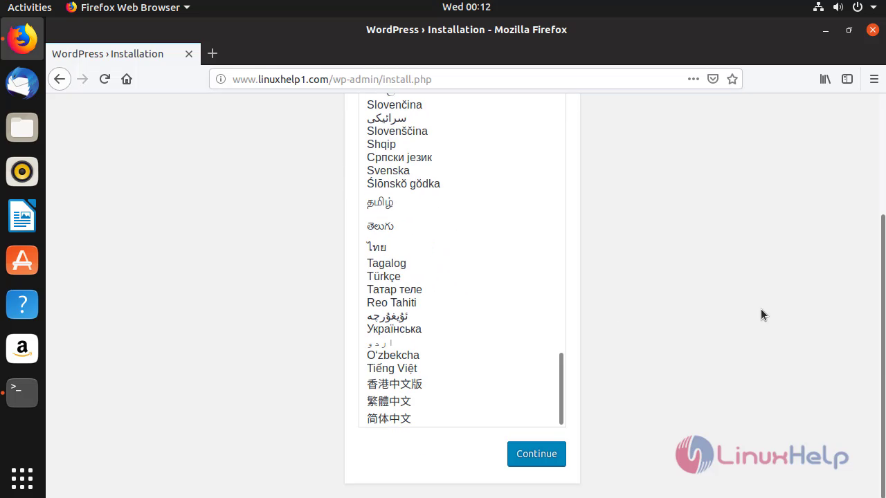886x498 pixels.
Task: Select Татар теле language
Action: coord(395,289)
